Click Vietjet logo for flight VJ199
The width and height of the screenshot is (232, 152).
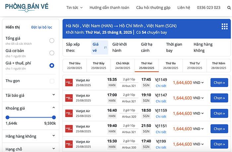[69, 144]
